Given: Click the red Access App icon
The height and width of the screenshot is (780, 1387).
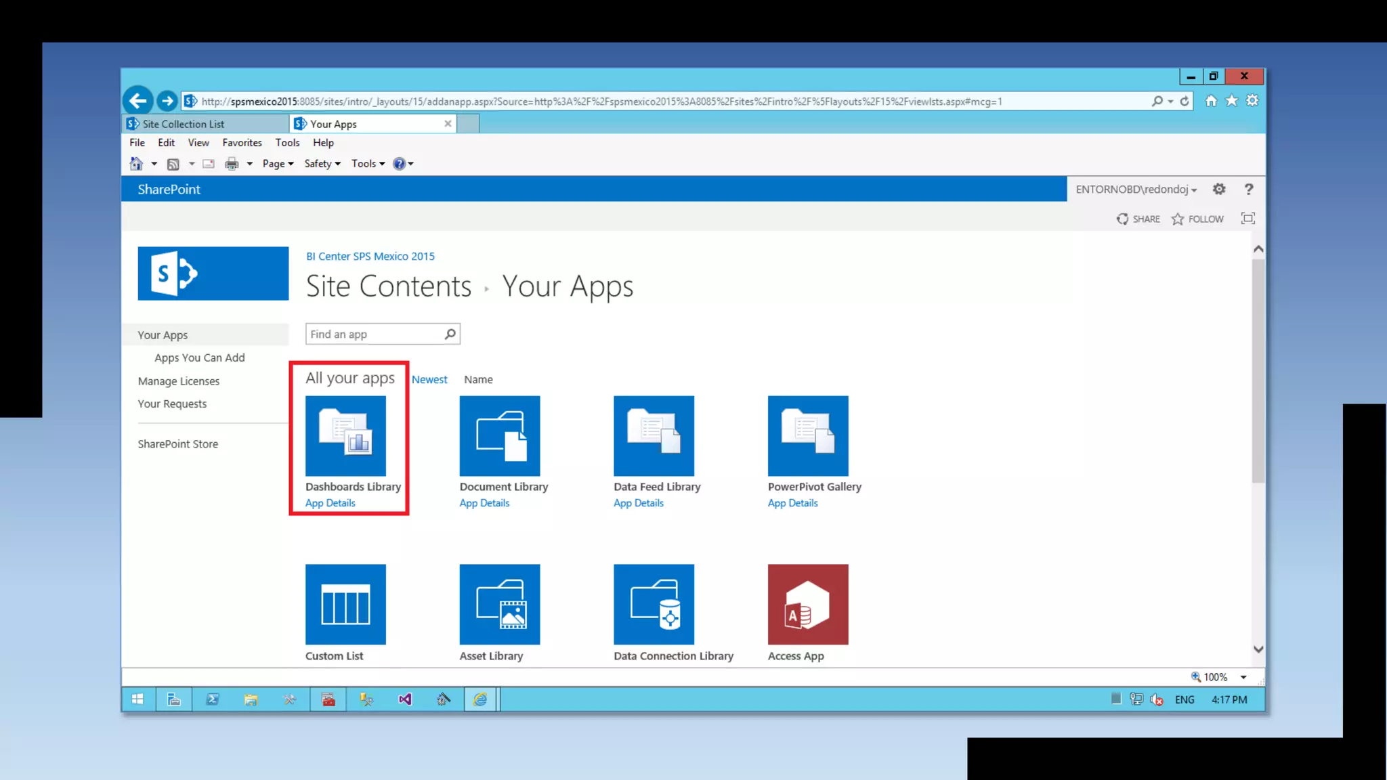Looking at the screenshot, I should point(807,604).
